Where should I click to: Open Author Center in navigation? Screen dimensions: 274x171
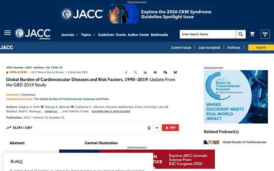tap(138, 35)
